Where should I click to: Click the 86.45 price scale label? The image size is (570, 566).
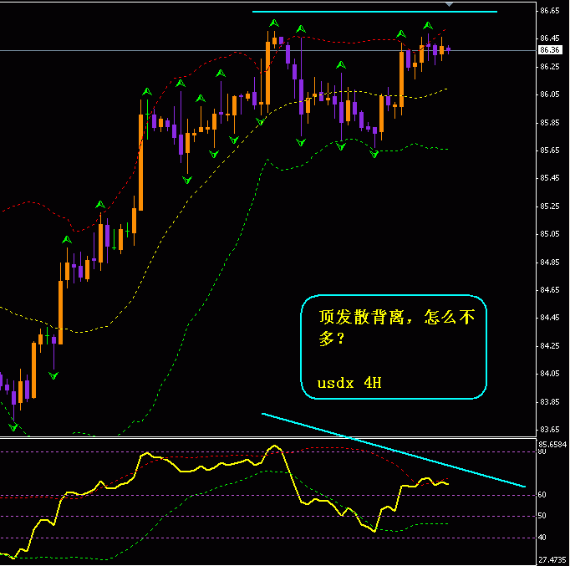pyautogui.click(x=550, y=38)
